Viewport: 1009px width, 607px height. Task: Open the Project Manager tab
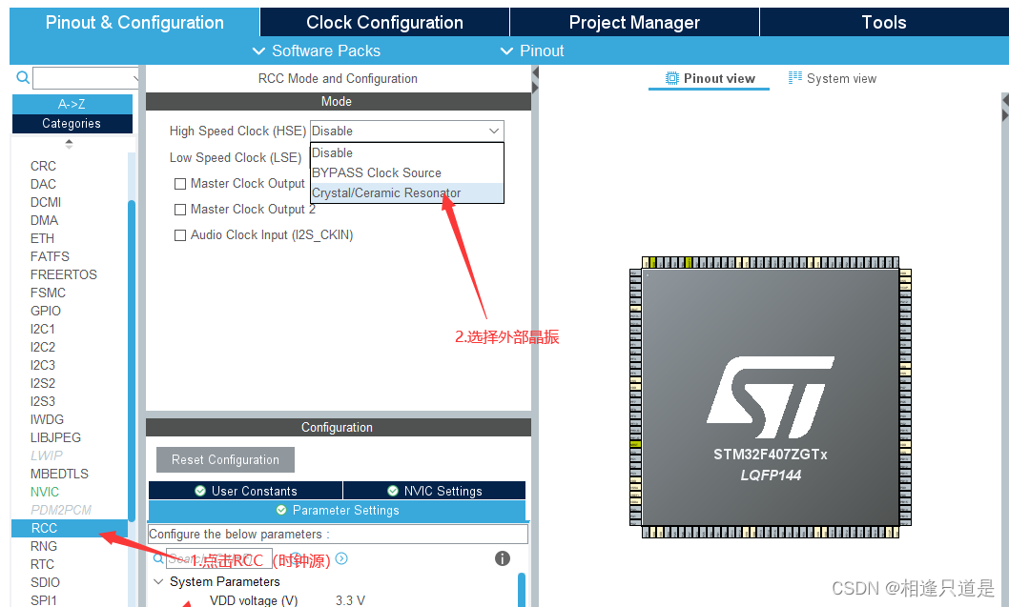click(634, 23)
